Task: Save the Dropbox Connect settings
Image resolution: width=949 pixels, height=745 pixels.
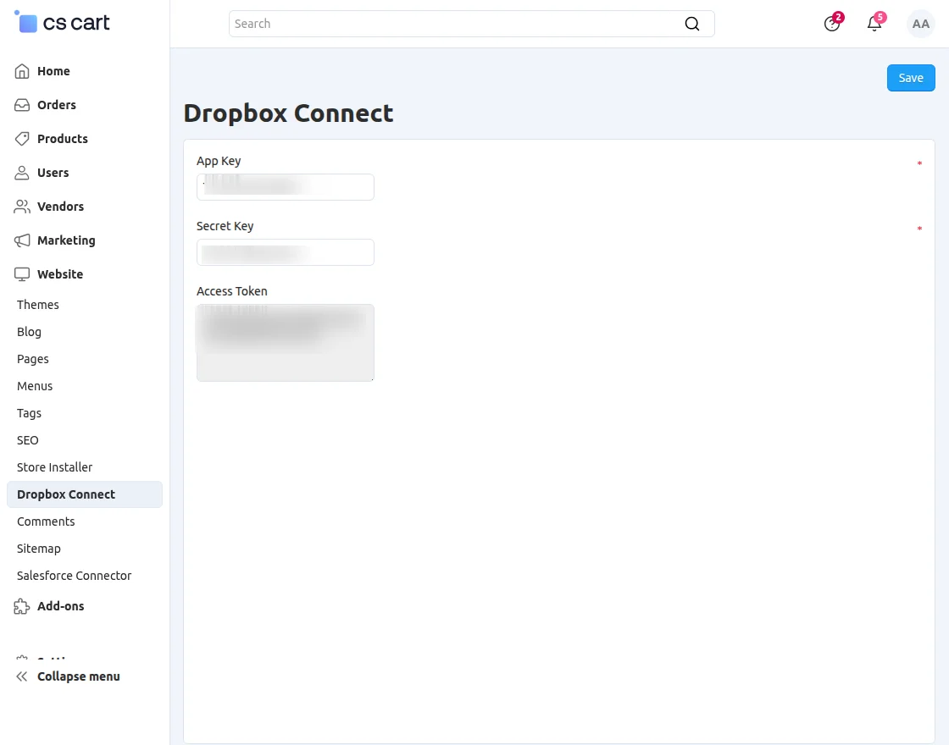Action: (911, 78)
